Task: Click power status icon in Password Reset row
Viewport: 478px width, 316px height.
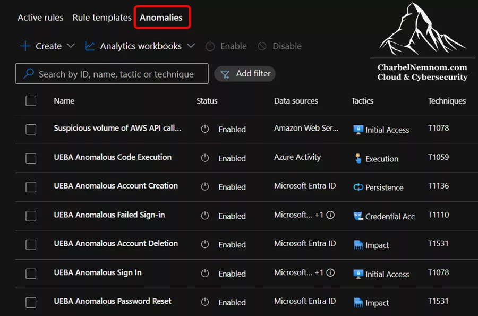Action: click(x=205, y=302)
